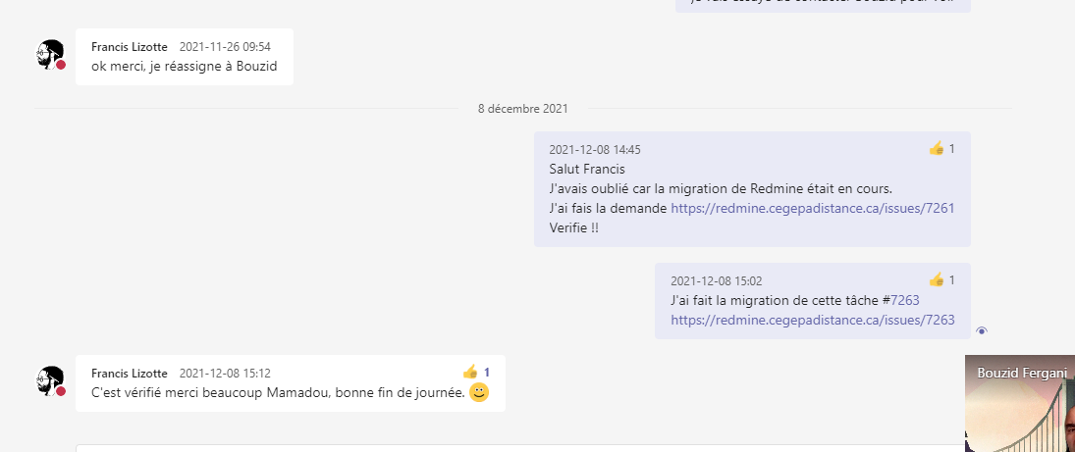The height and width of the screenshot is (452, 1075).
Task: Click the seen eye icon below the 15:02 message
Action: pos(982,331)
